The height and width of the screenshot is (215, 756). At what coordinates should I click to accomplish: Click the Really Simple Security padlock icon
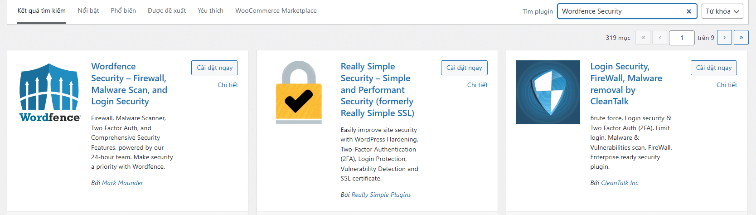pos(299,93)
